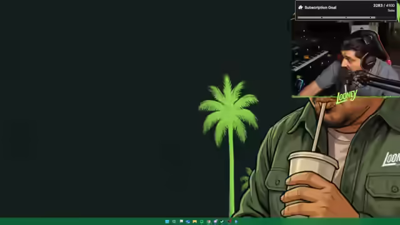400x225 pixels.
Task: Click the Subscription Goal title text
Action: [x=321, y=7]
